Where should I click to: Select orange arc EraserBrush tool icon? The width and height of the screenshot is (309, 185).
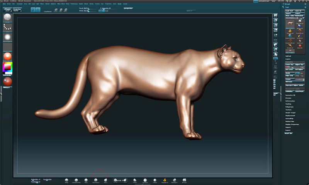click(x=300, y=31)
